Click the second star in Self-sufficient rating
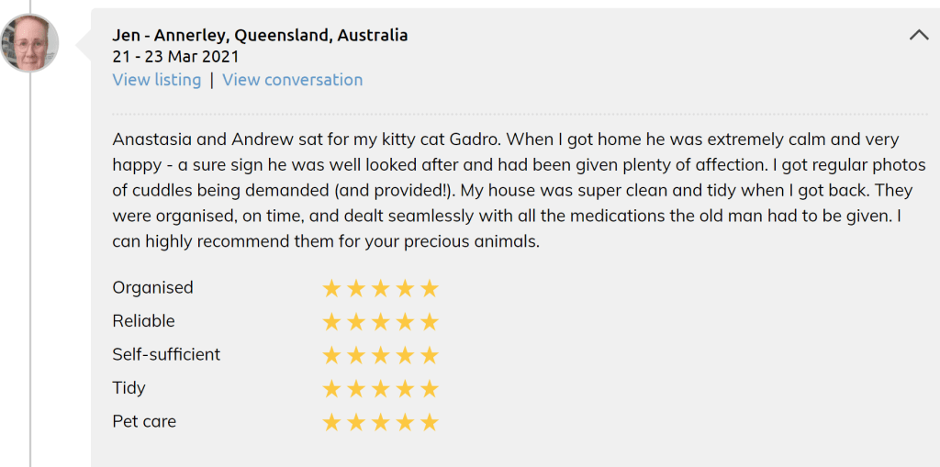The width and height of the screenshot is (940, 467). click(356, 356)
